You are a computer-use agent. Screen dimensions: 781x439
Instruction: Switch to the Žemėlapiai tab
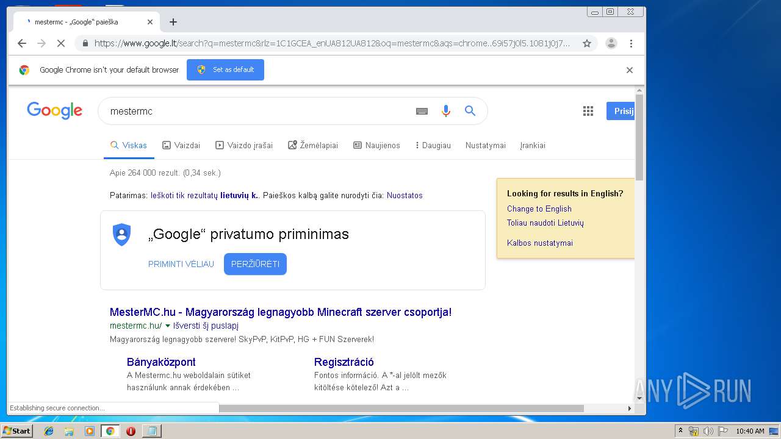(313, 145)
